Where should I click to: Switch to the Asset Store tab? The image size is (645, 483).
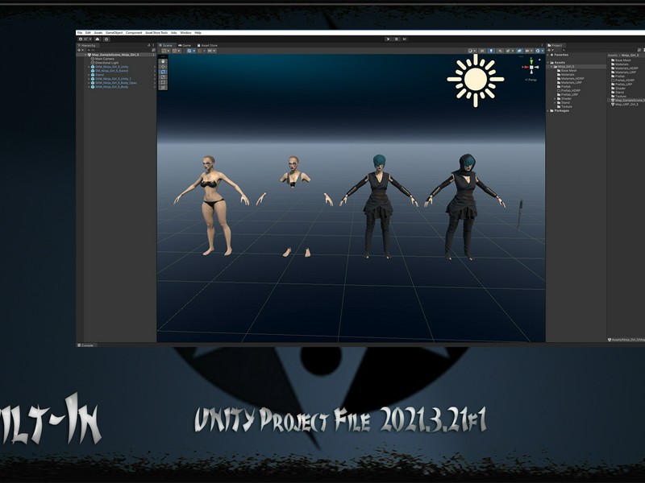click(x=207, y=46)
